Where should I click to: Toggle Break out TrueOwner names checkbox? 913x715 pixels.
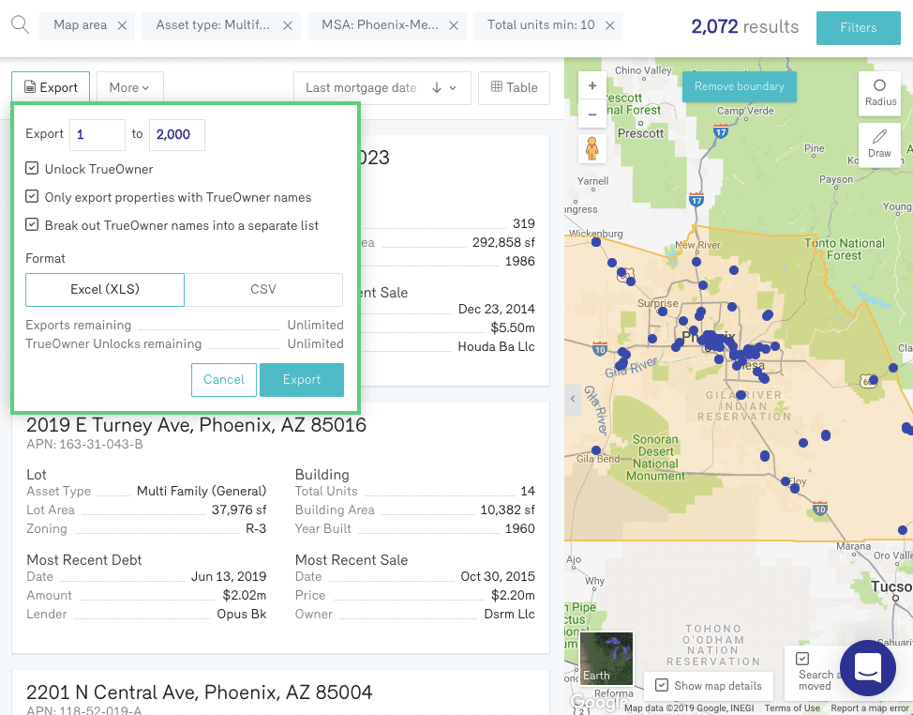[33, 225]
